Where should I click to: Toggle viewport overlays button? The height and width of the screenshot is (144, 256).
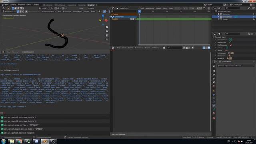[104, 12]
